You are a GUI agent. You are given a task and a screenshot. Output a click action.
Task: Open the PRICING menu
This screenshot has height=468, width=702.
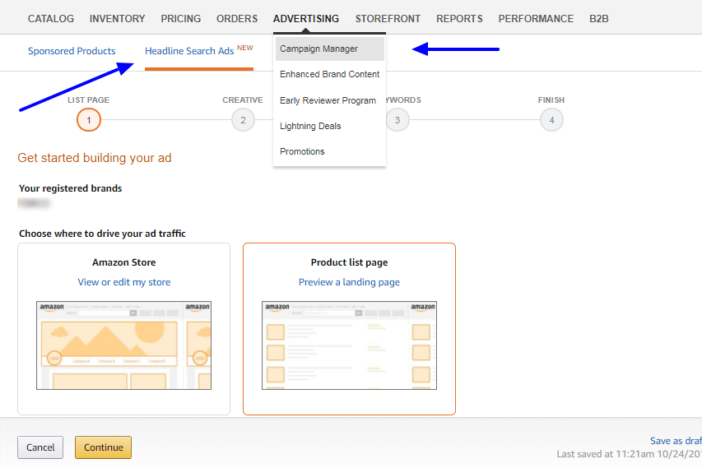[181, 19]
